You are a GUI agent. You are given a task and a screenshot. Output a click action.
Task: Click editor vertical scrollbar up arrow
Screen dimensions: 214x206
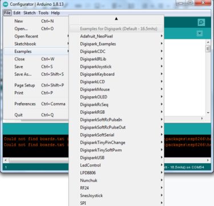click(208, 42)
